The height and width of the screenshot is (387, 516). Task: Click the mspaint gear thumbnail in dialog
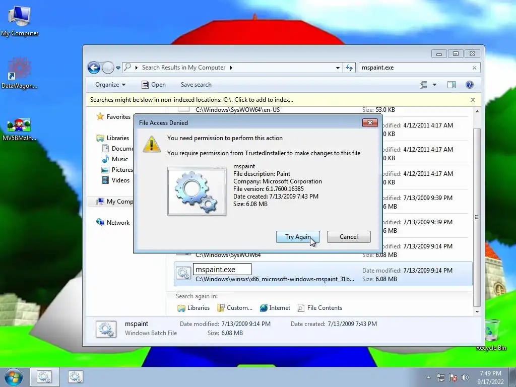[x=197, y=191]
